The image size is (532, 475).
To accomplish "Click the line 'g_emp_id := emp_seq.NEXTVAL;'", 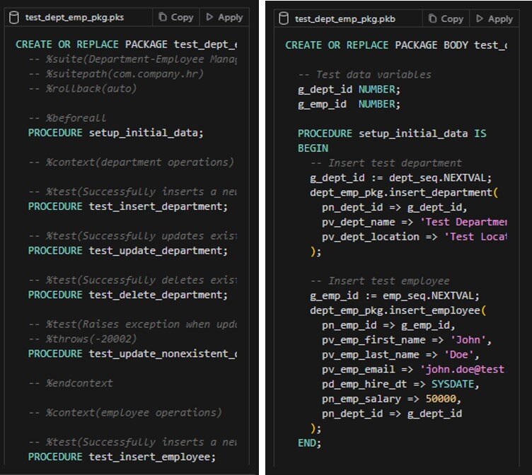I will click(395, 296).
